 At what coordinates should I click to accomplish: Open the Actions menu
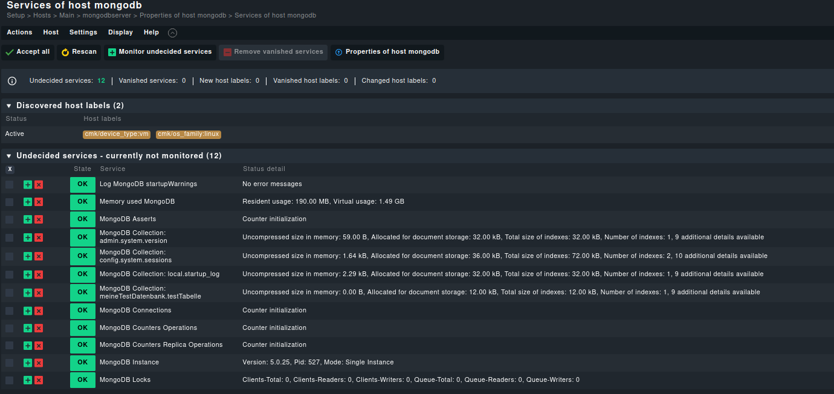tap(19, 33)
